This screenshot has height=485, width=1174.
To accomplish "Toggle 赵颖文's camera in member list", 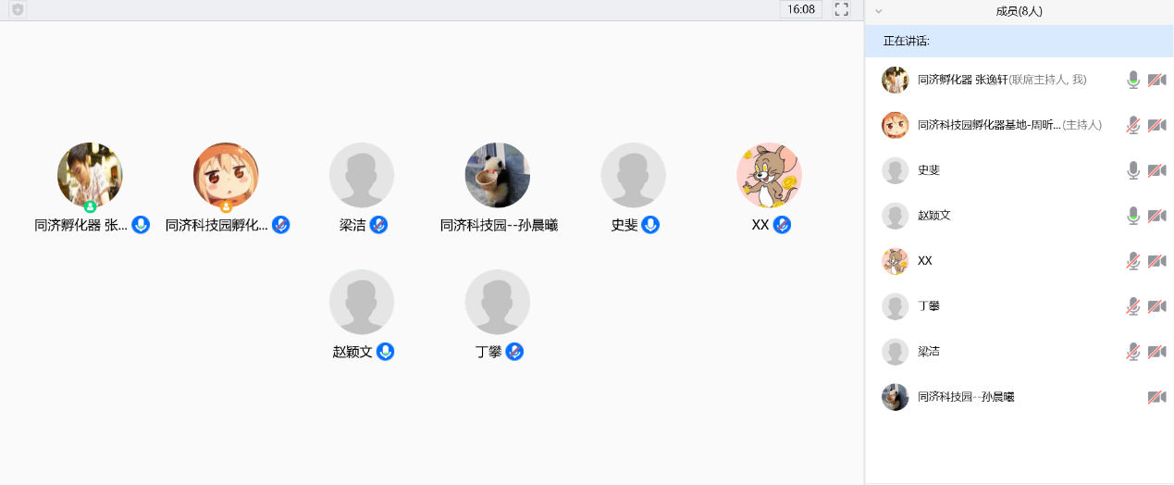I will (1156, 216).
